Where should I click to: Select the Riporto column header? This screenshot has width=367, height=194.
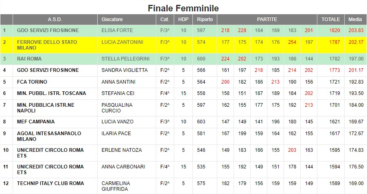tap(205, 19)
